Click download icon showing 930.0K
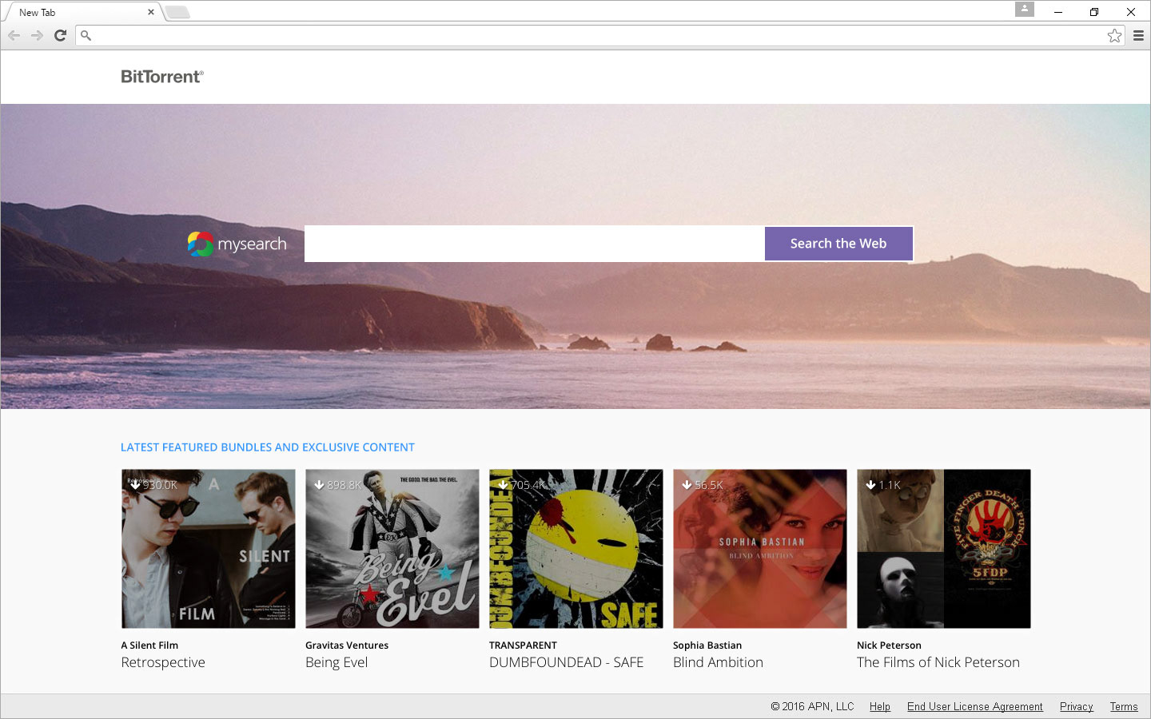1151x719 pixels. pyautogui.click(x=136, y=484)
